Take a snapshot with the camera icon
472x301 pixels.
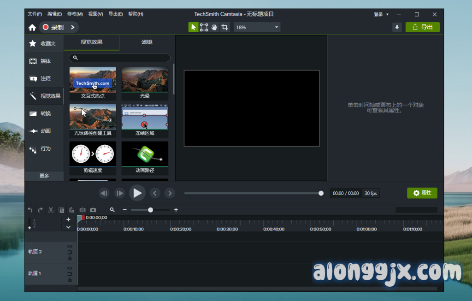pos(93,210)
